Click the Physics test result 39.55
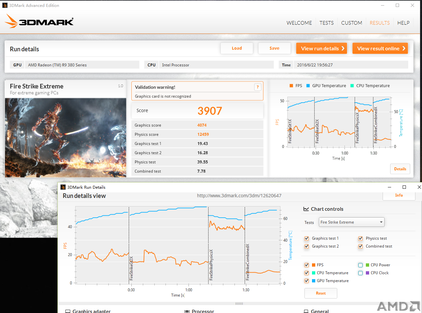The height and width of the screenshot is (313, 422). click(203, 162)
